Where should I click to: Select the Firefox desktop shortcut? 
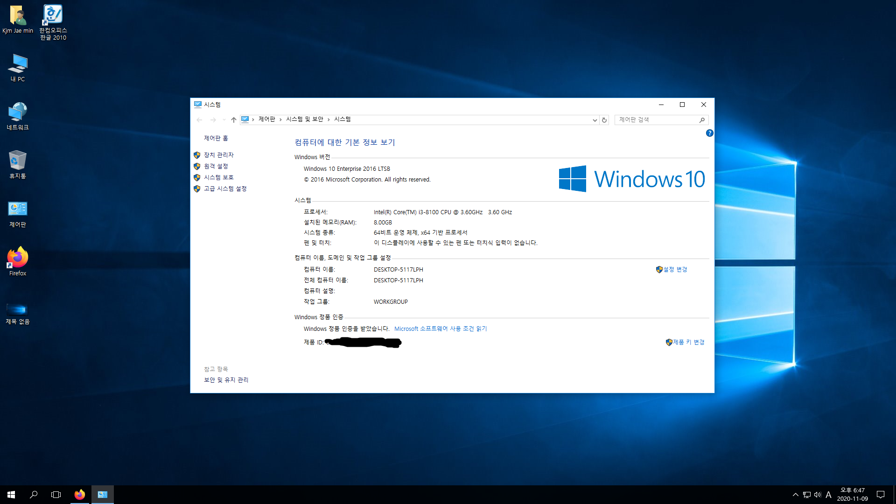point(18,262)
